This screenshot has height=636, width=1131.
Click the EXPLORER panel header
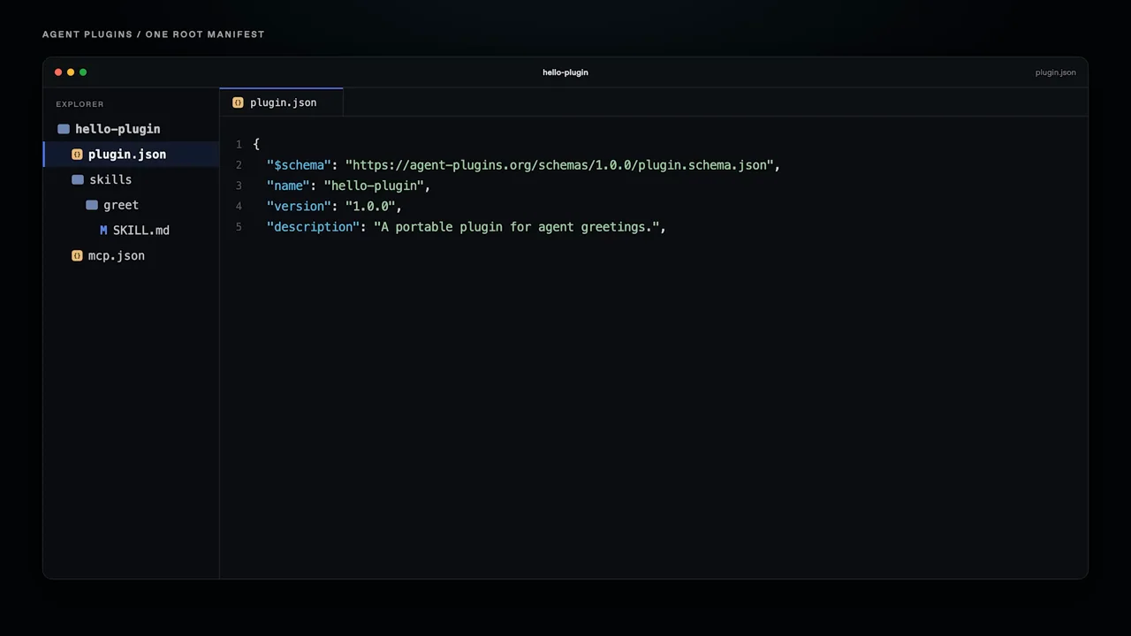(80, 104)
